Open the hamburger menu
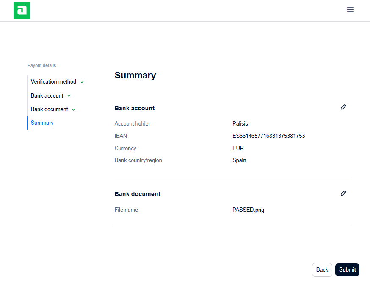 pos(350,9)
